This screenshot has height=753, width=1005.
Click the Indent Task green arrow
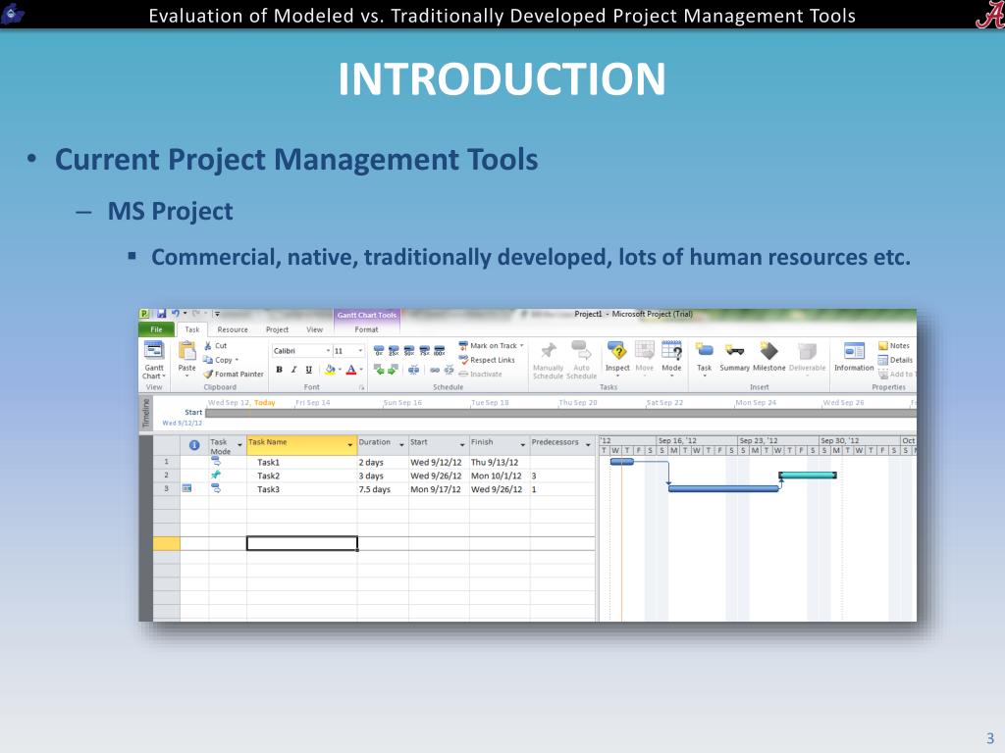[393, 370]
